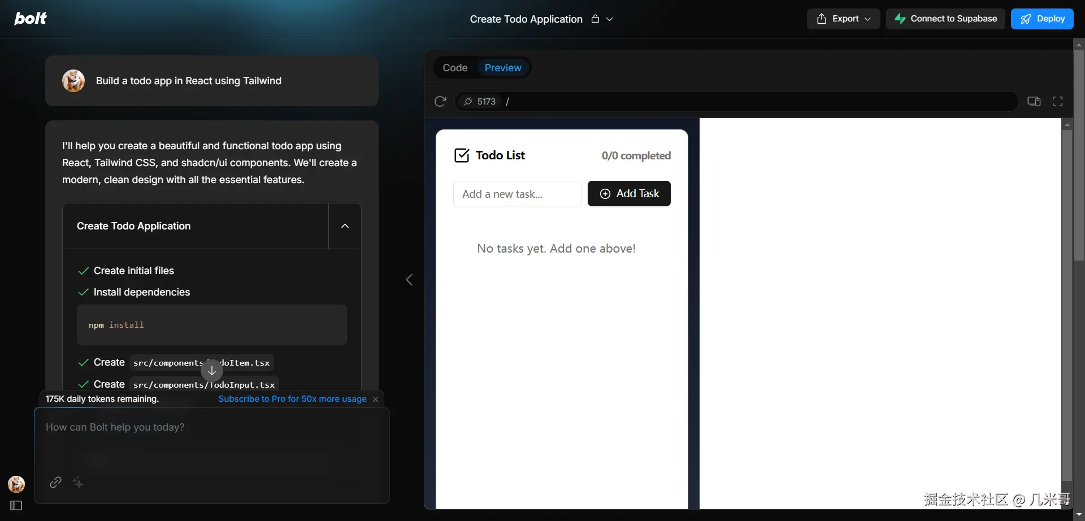This screenshot has width=1085, height=521.
Task: Click the TodoItem.tsx file chip
Action: 202,363
